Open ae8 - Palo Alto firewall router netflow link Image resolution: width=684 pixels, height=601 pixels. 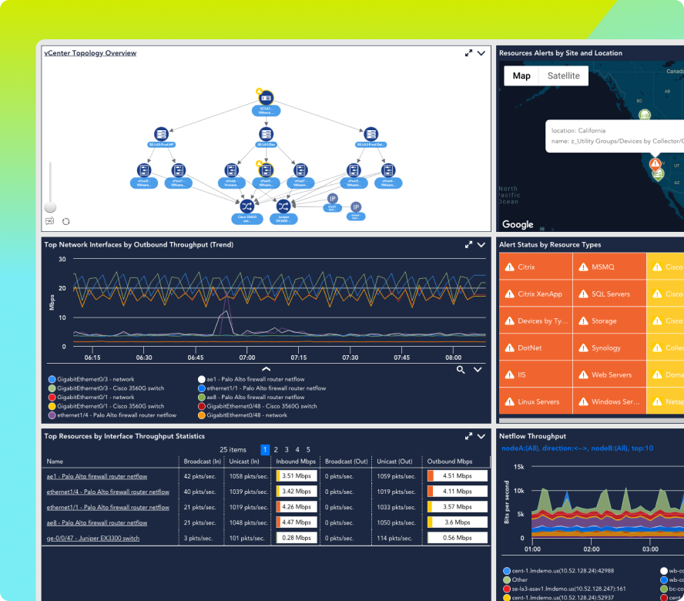[x=97, y=523]
